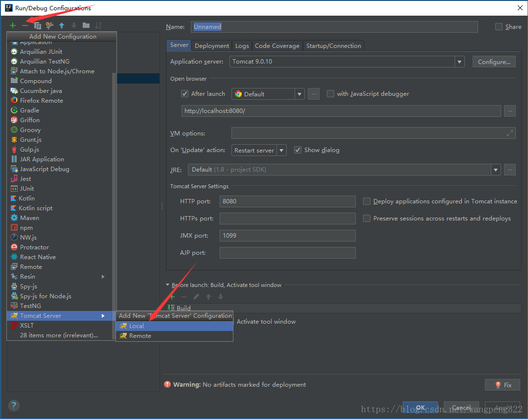Viewport: 528px width, 419px height.
Task: Click the Help question mark icon
Action: pyautogui.click(x=14, y=405)
